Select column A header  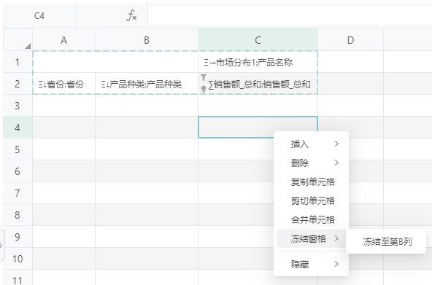click(x=64, y=40)
